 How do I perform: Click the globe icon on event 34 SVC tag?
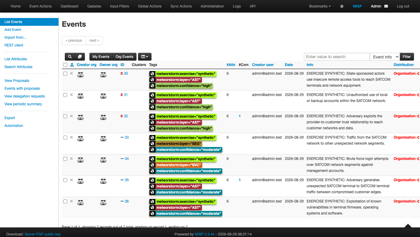click(152, 165)
